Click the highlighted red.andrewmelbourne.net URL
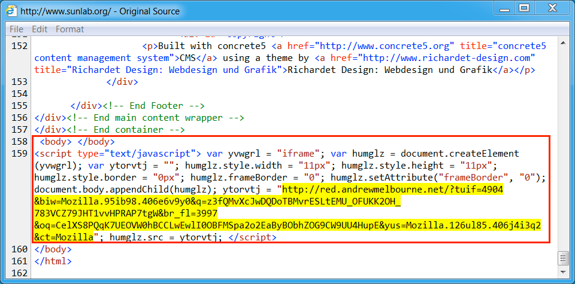 point(288,213)
